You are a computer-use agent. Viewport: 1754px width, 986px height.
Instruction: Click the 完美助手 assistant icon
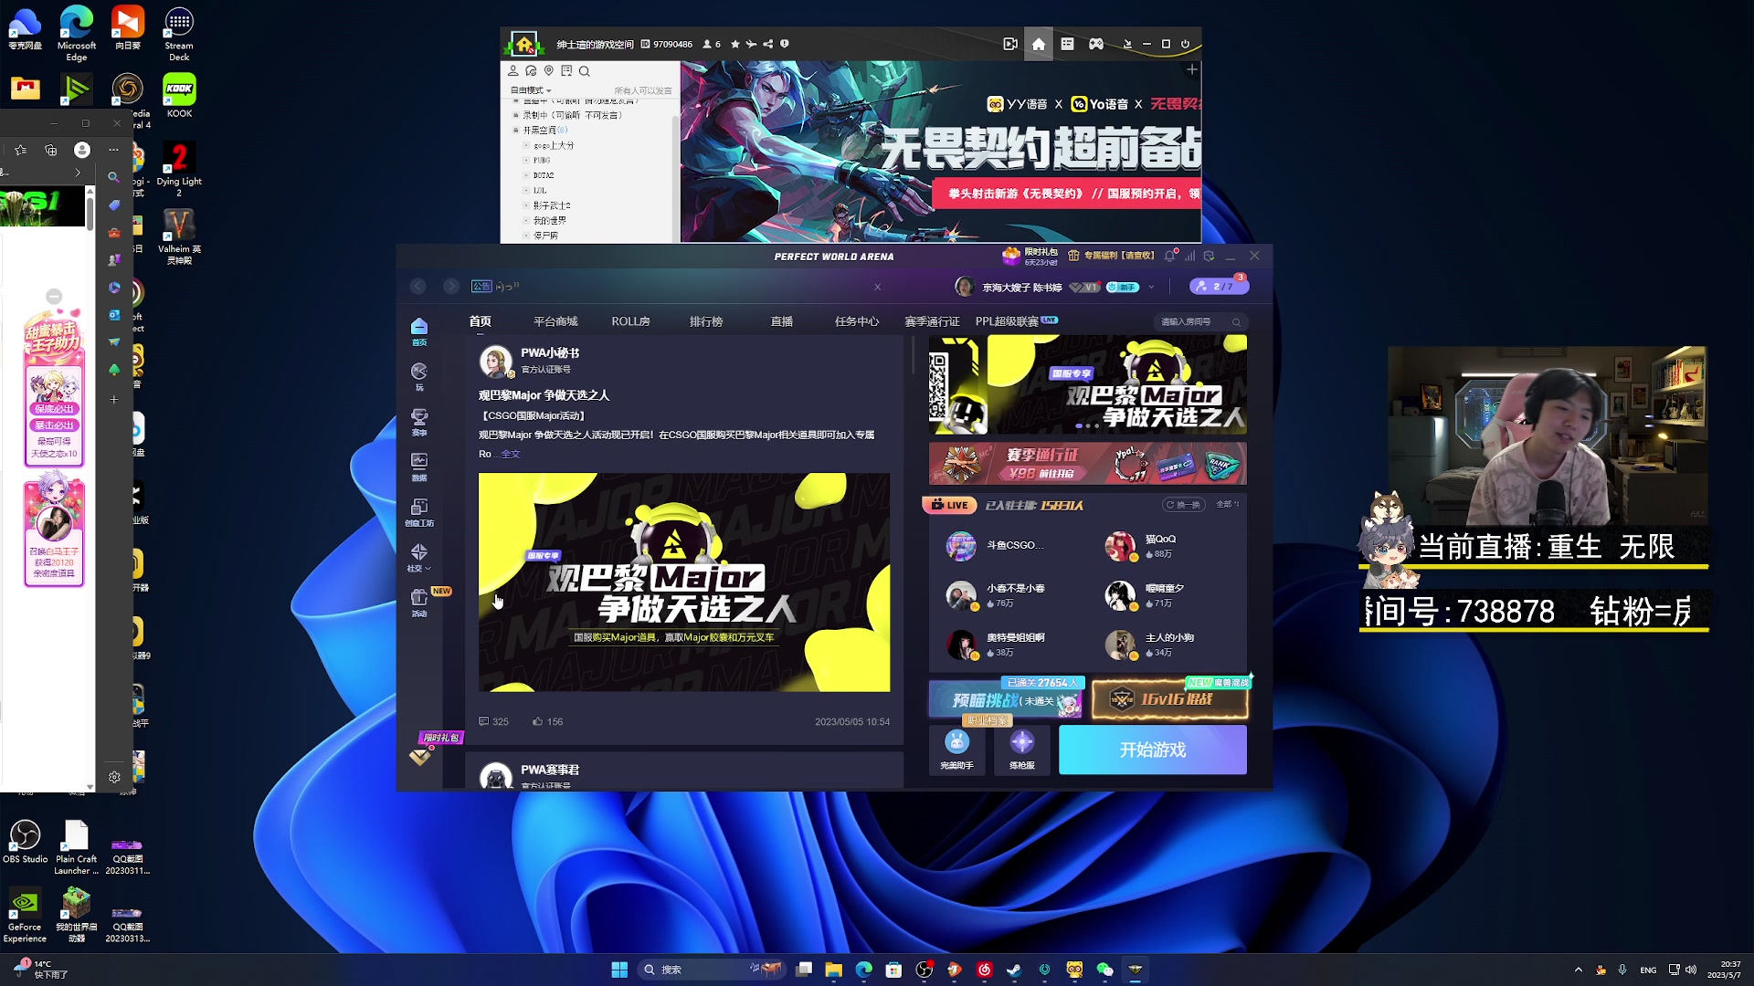pyautogui.click(x=956, y=750)
